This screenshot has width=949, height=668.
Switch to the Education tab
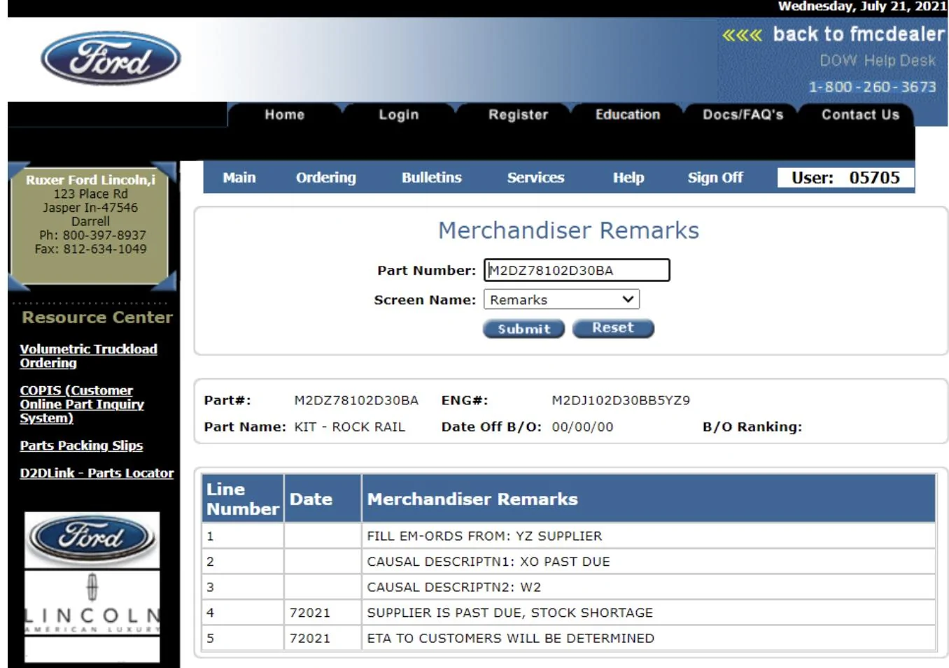(x=628, y=115)
